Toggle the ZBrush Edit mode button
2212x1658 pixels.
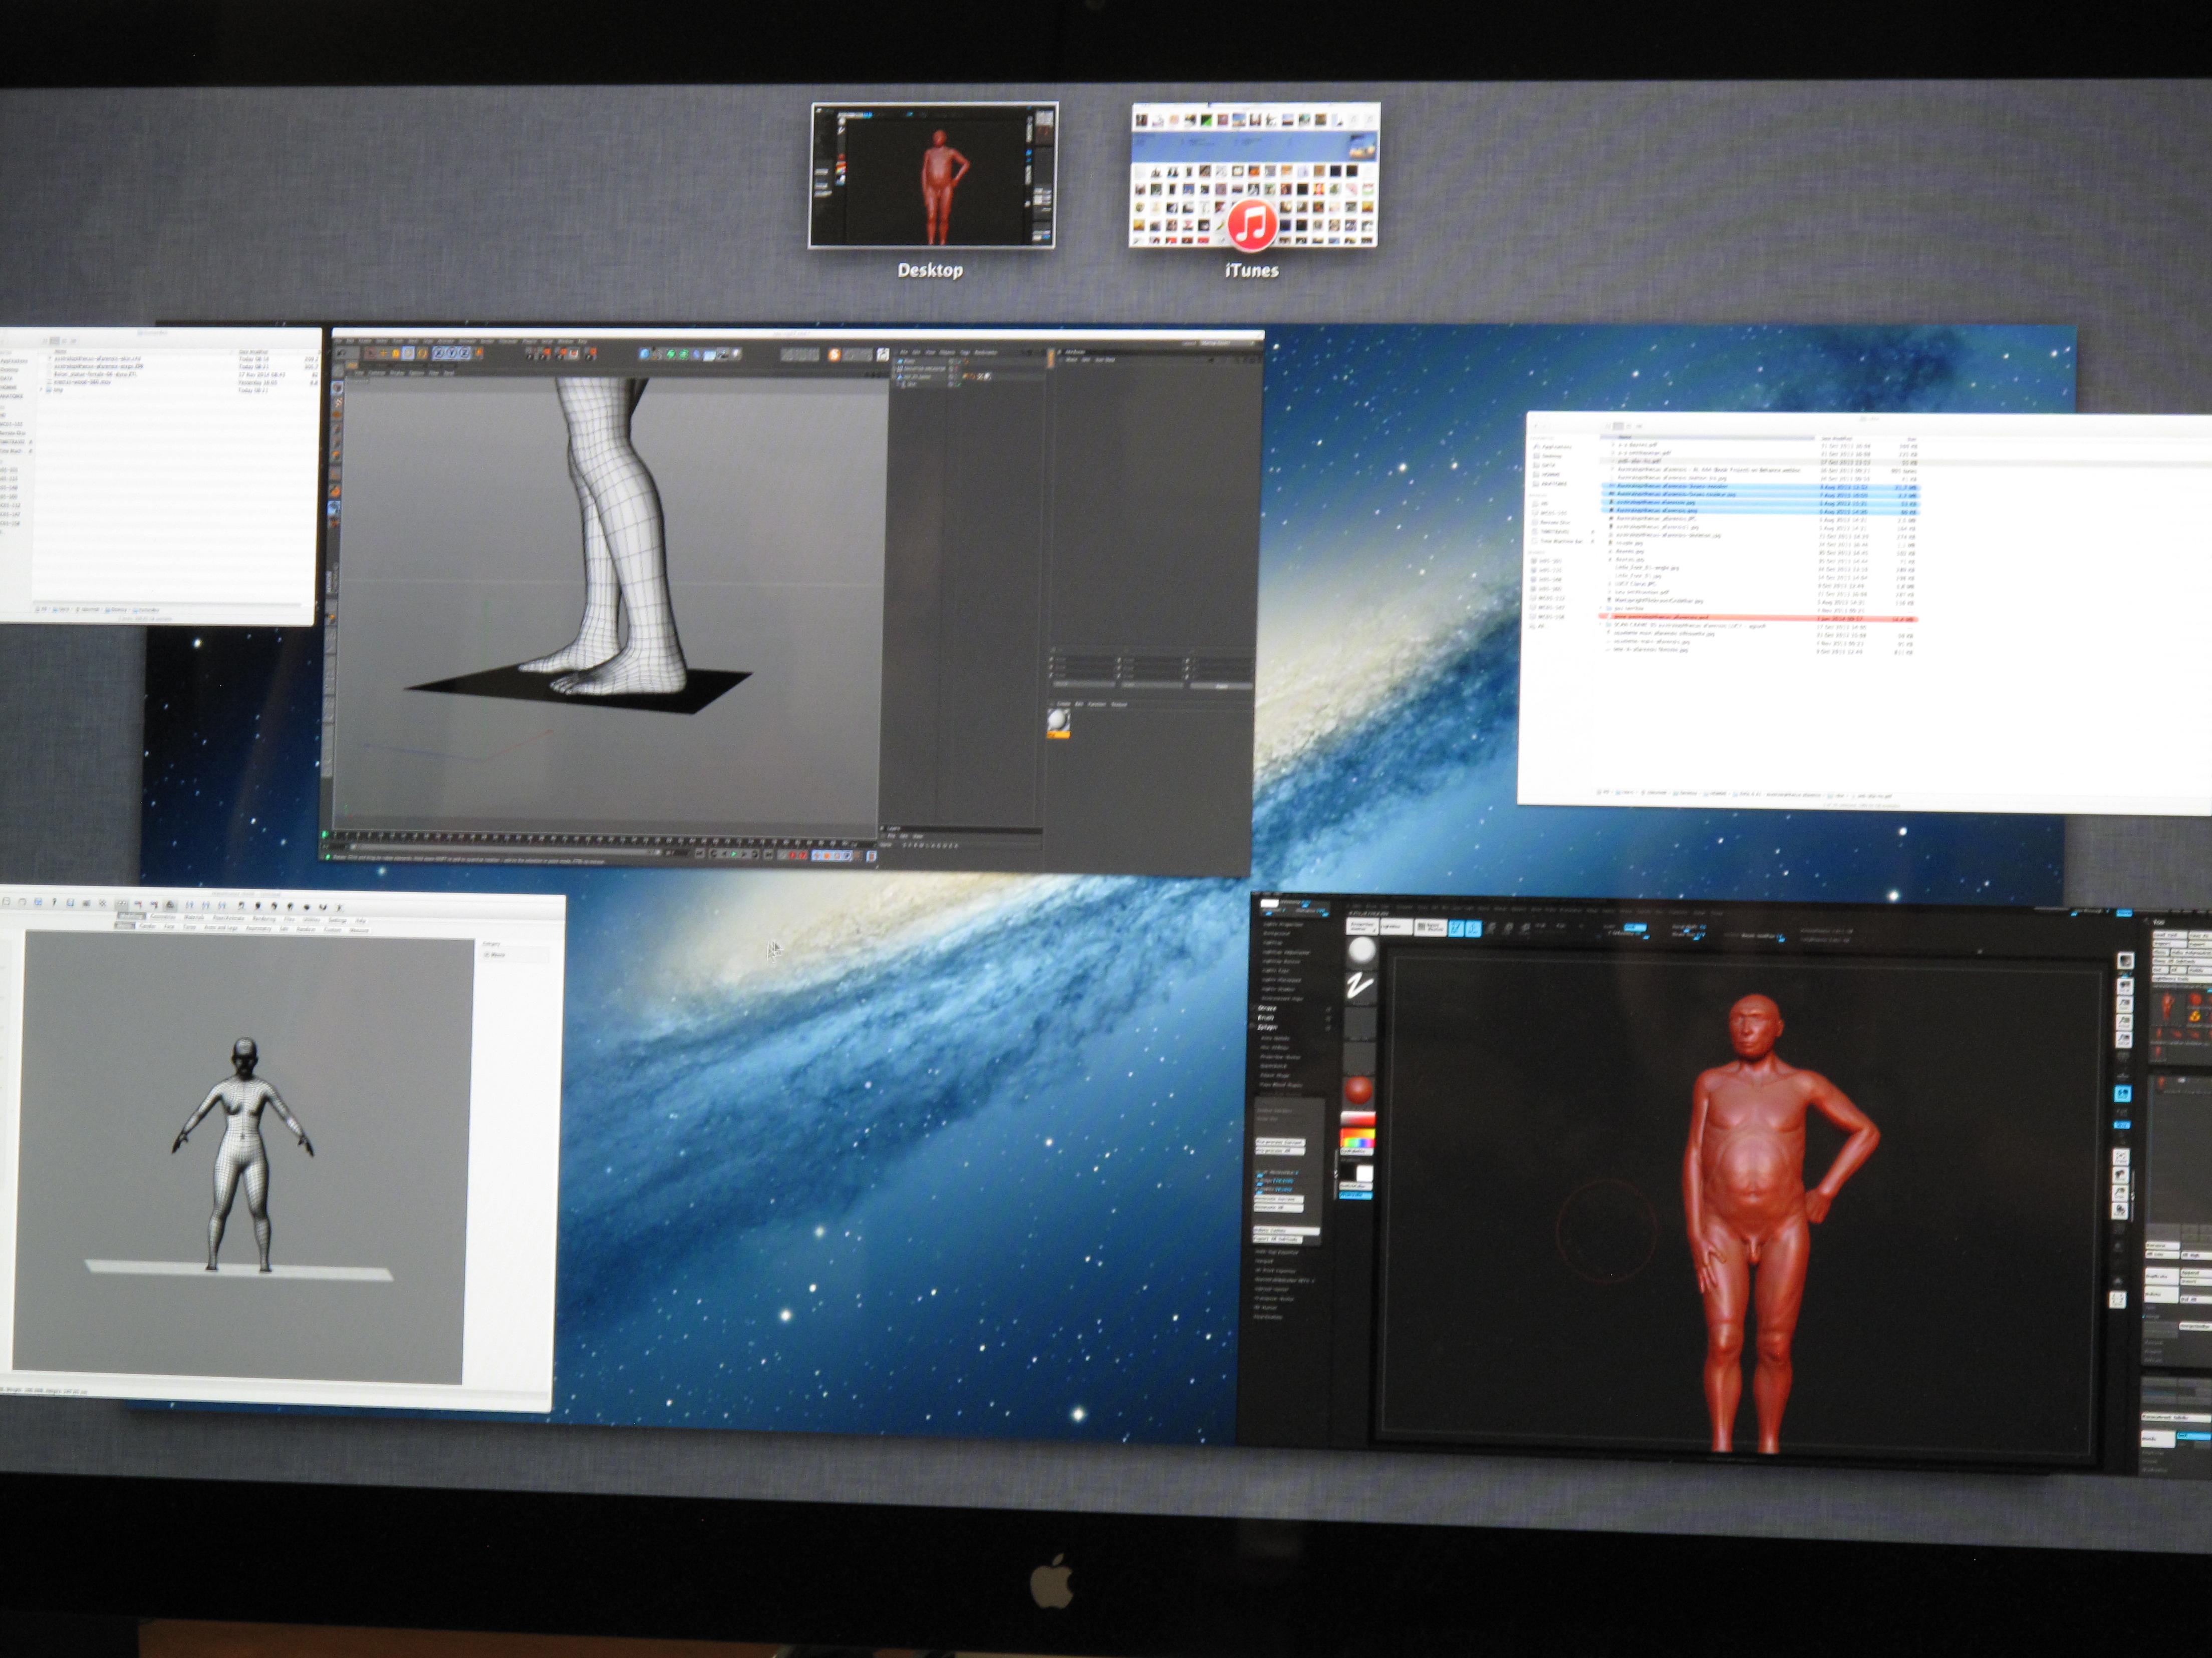pos(1456,929)
